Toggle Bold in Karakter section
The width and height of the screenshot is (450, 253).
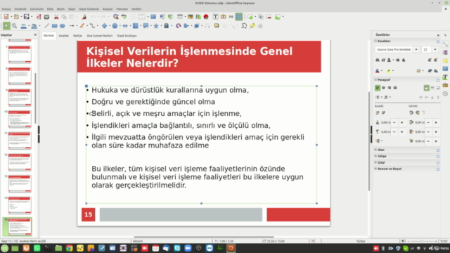click(378, 60)
